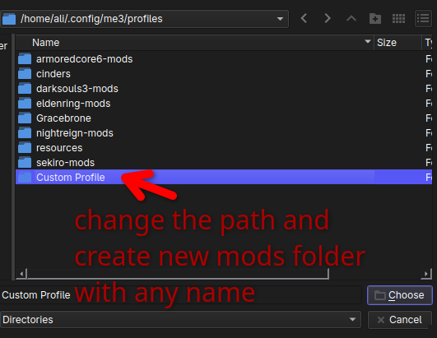Viewport: 437px width, 338px height.
Task: Click Gracebrone folder icon
Action: tap(25, 118)
